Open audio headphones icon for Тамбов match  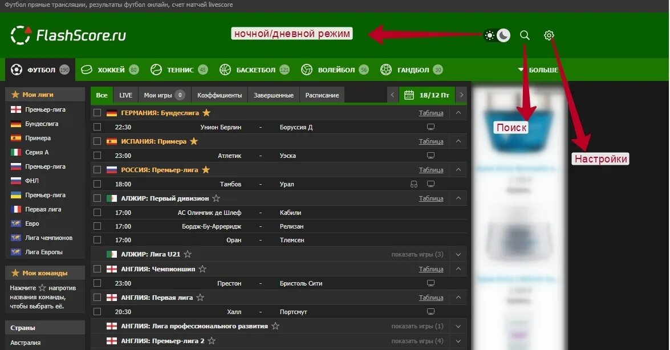point(414,184)
